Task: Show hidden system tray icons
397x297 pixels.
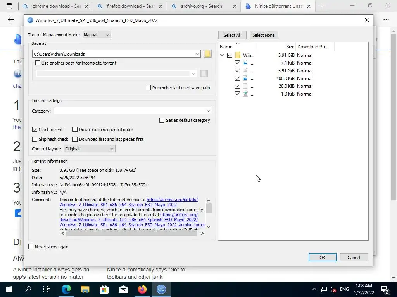Action: 314,289
